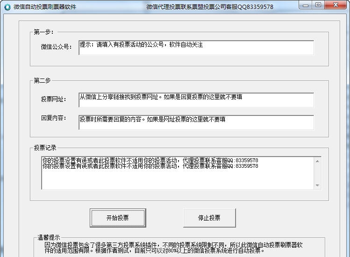Viewport: 350px width, 257px height.
Task: Click the 回复内容 input field
Action: pos(196,122)
